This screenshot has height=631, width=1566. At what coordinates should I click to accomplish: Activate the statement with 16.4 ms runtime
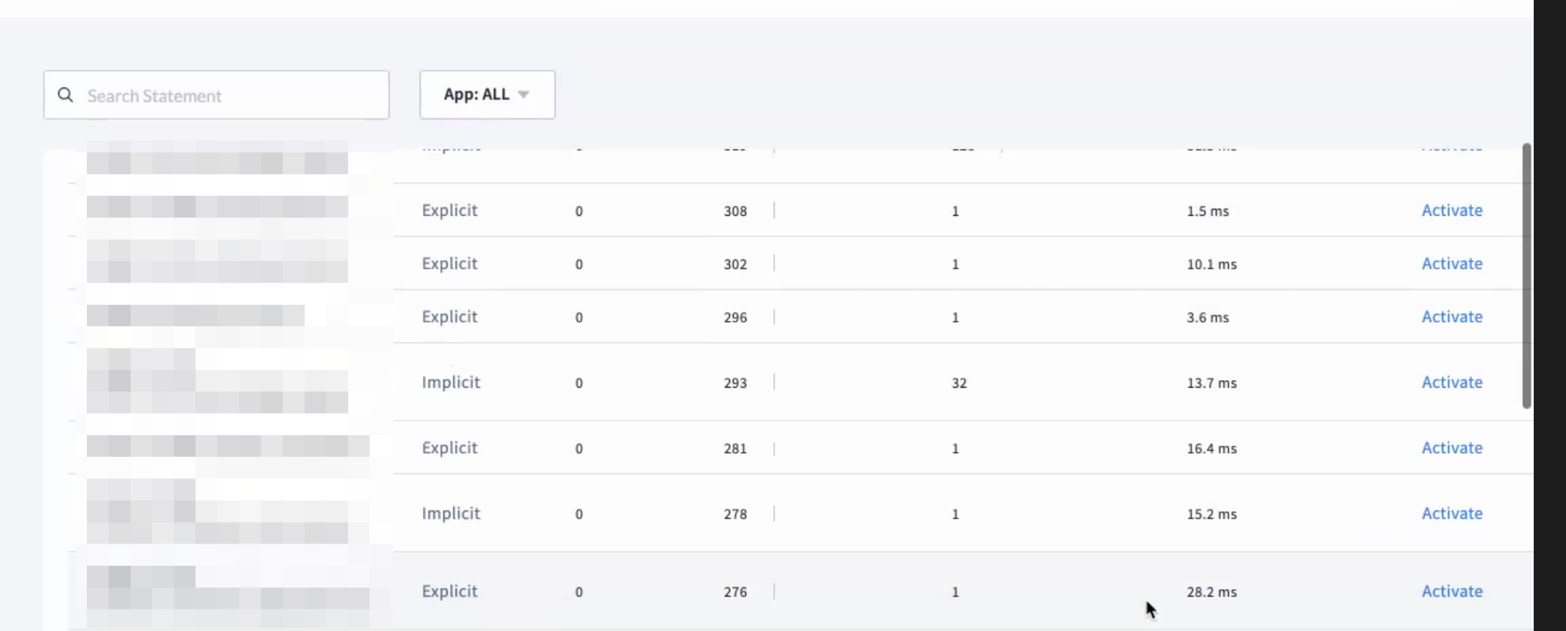[1452, 448]
